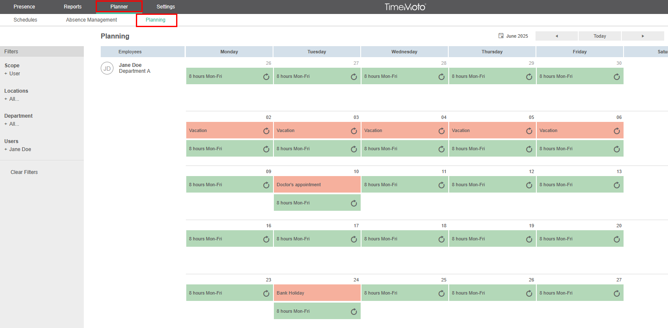Expand the Department filter All option
Viewport: 668px width, 328px height.
pos(12,124)
